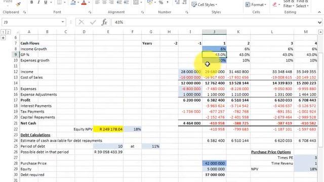
Task: Open Find & Select options
Action: pyautogui.click(x=302, y=4)
